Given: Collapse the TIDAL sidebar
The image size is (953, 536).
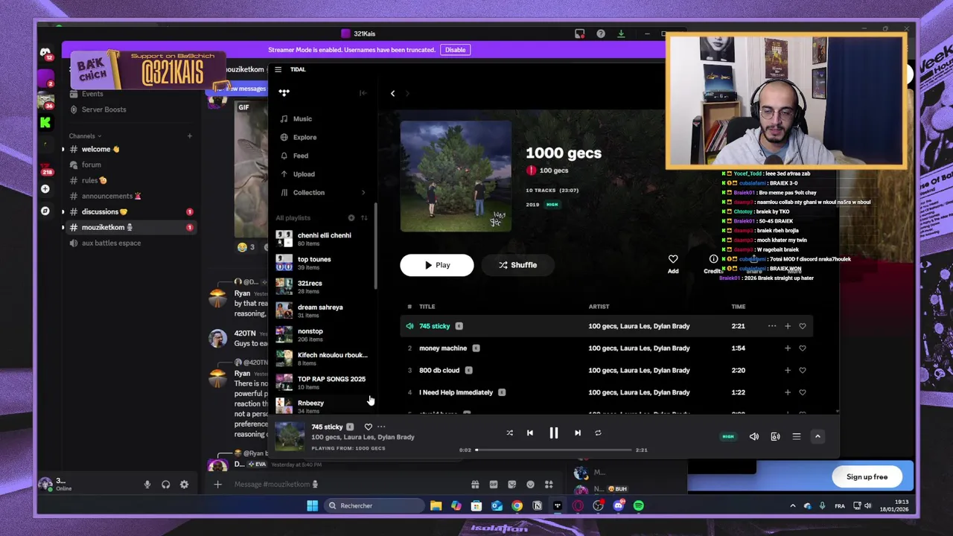Looking at the screenshot, I should click(x=363, y=93).
